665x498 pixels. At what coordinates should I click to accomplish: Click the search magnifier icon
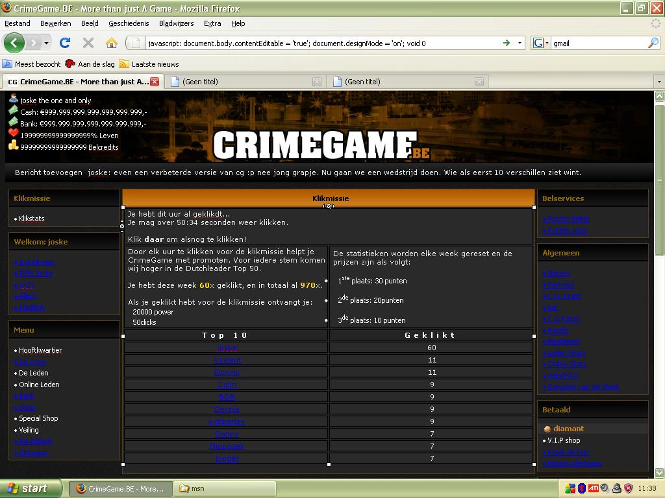653,43
